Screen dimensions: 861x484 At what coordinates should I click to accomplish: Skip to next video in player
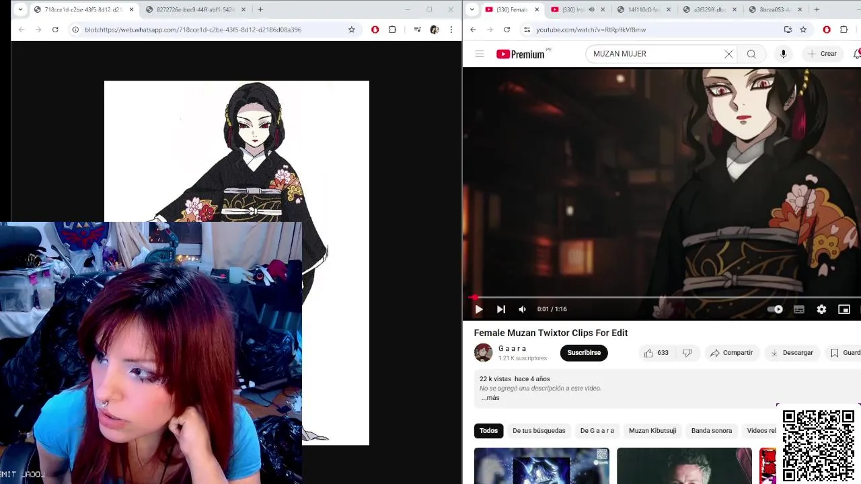500,309
